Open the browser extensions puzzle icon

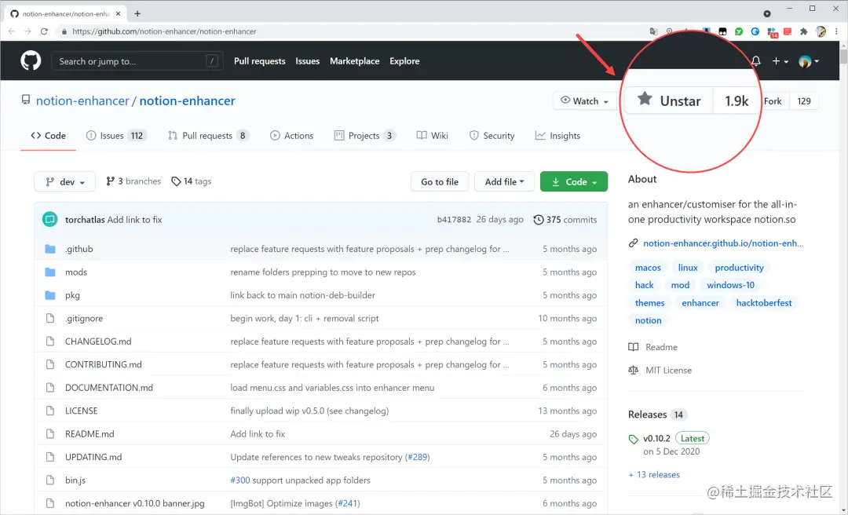pyautogui.click(x=804, y=31)
